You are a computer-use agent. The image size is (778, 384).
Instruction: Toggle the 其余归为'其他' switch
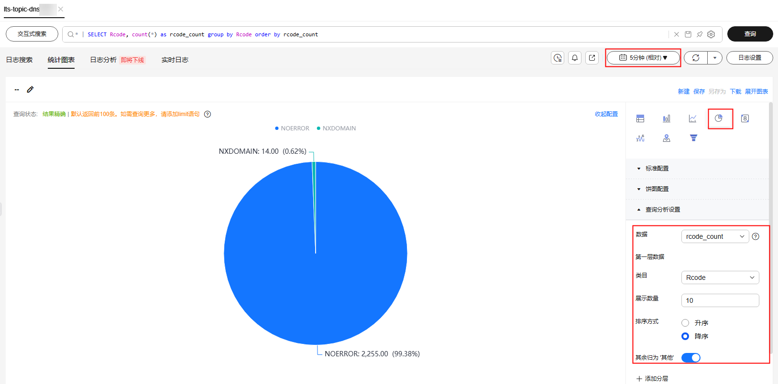coord(691,358)
